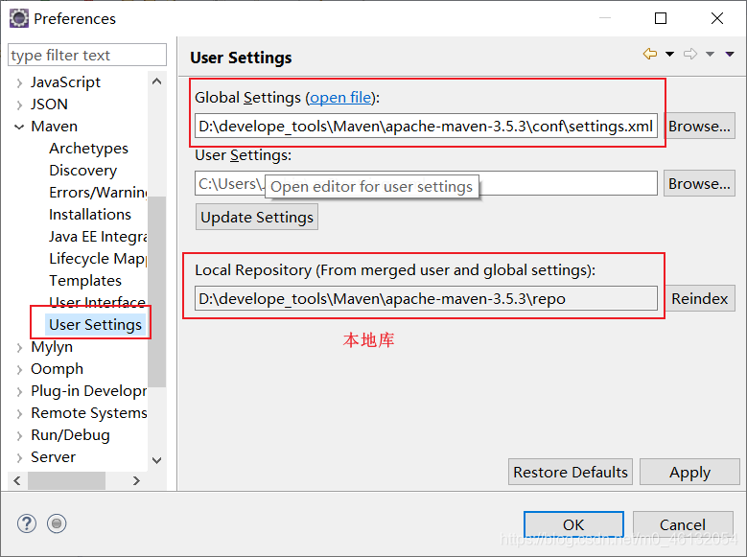Select the Mylyn tree label
747x557 pixels.
[52, 347]
